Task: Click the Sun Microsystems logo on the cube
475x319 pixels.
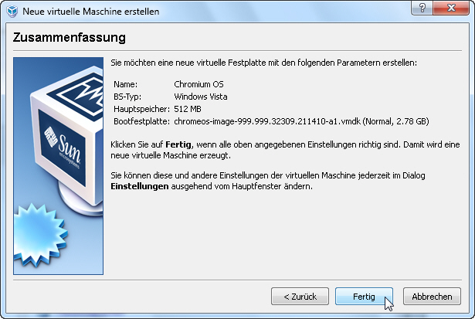Action: pyautogui.click(x=63, y=148)
